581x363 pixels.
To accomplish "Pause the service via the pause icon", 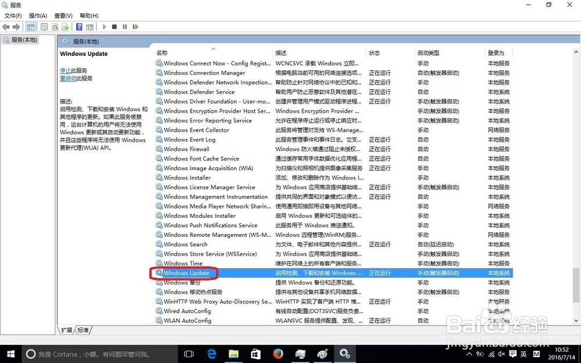I will [125, 27].
